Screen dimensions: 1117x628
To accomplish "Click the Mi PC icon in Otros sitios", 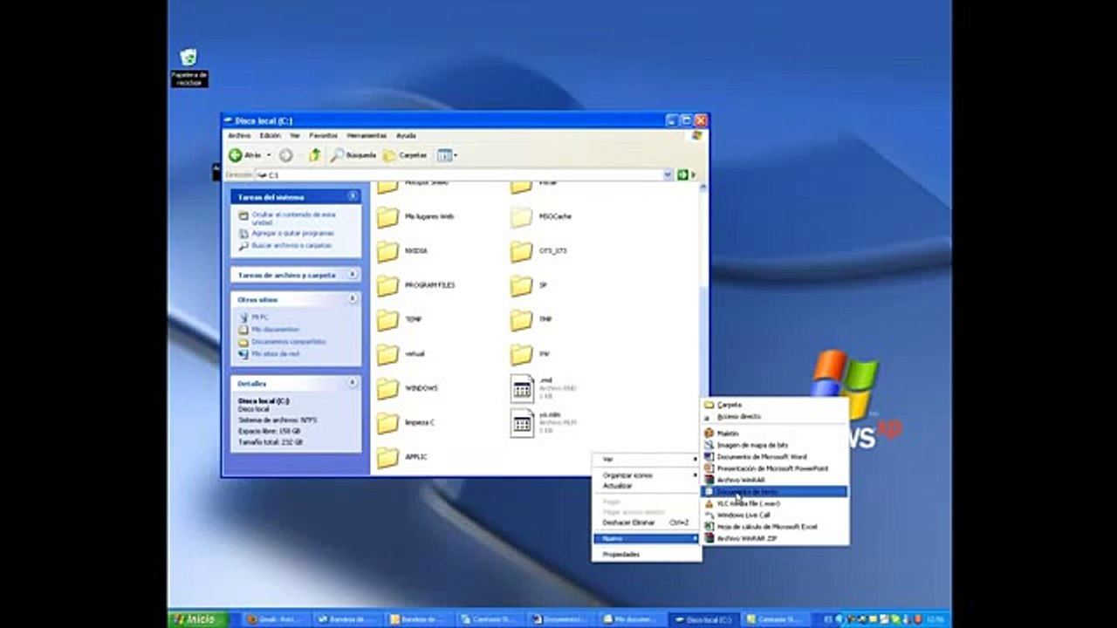I will pos(244,317).
